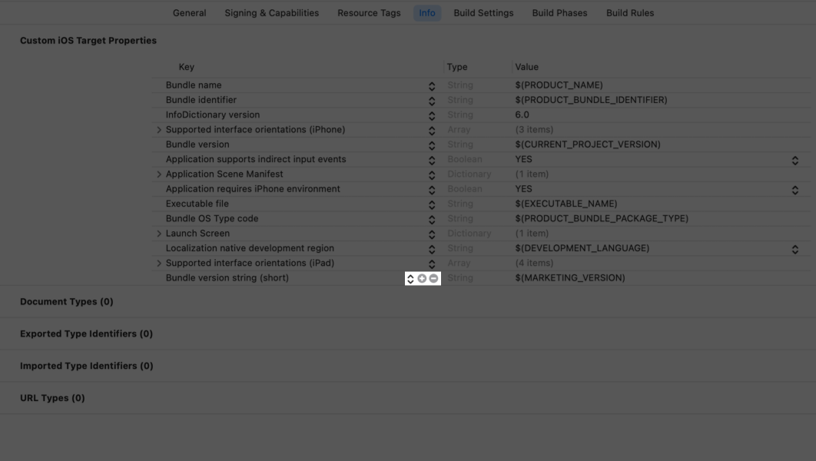Expand the Launch Screen dictionary
Screen dimensions: 816x461
[x=160, y=233]
